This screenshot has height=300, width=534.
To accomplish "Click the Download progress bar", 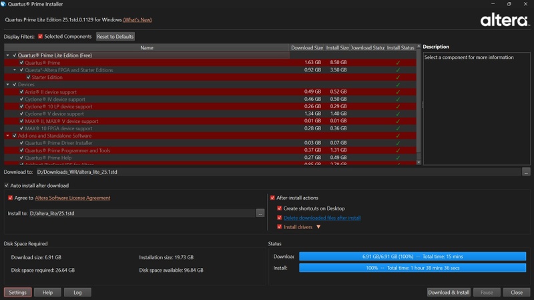I will tap(413, 257).
